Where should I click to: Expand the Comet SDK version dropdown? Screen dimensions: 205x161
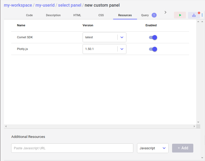[x=122, y=37]
